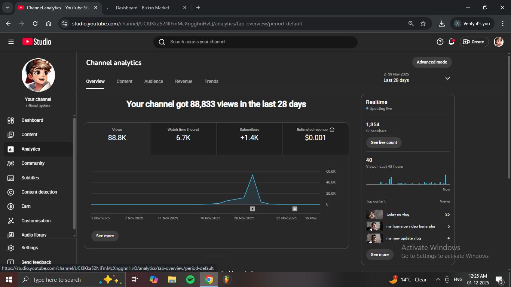This screenshot has width=511, height=287.
Task: Open the tab search dropdown in Chrome
Action: tap(7, 7)
